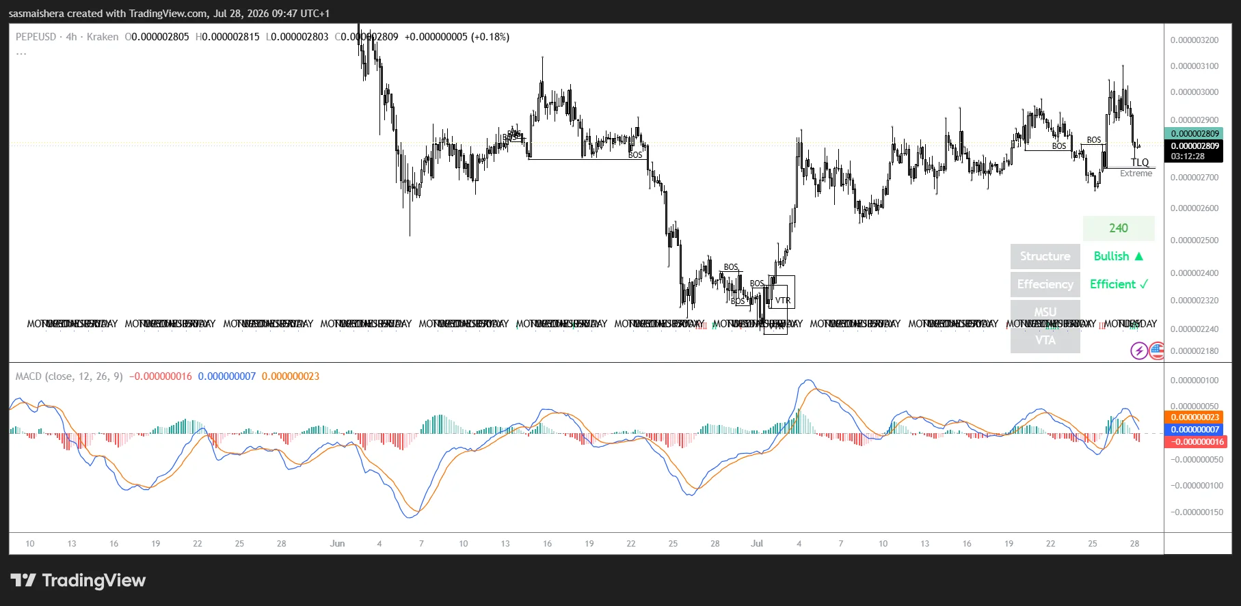This screenshot has height=606, width=1241.
Task: Click the Structure table cell
Action: (x=1045, y=256)
